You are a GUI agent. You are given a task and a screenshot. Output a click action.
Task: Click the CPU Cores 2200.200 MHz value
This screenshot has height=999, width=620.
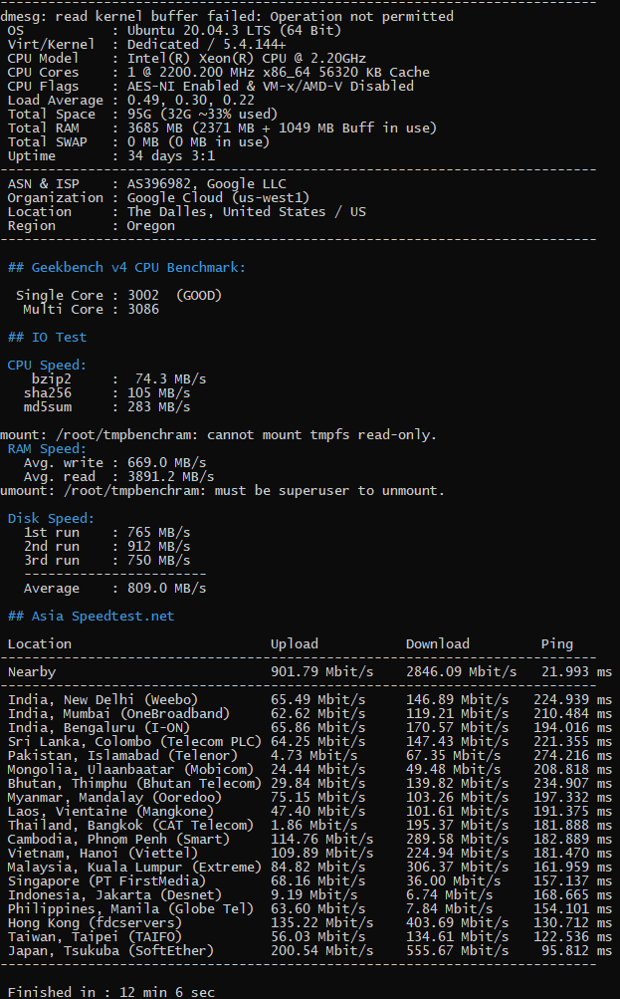click(x=279, y=73)
